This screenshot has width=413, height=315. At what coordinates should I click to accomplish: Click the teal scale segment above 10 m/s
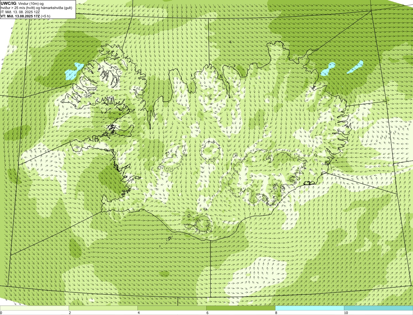[378, 308]
